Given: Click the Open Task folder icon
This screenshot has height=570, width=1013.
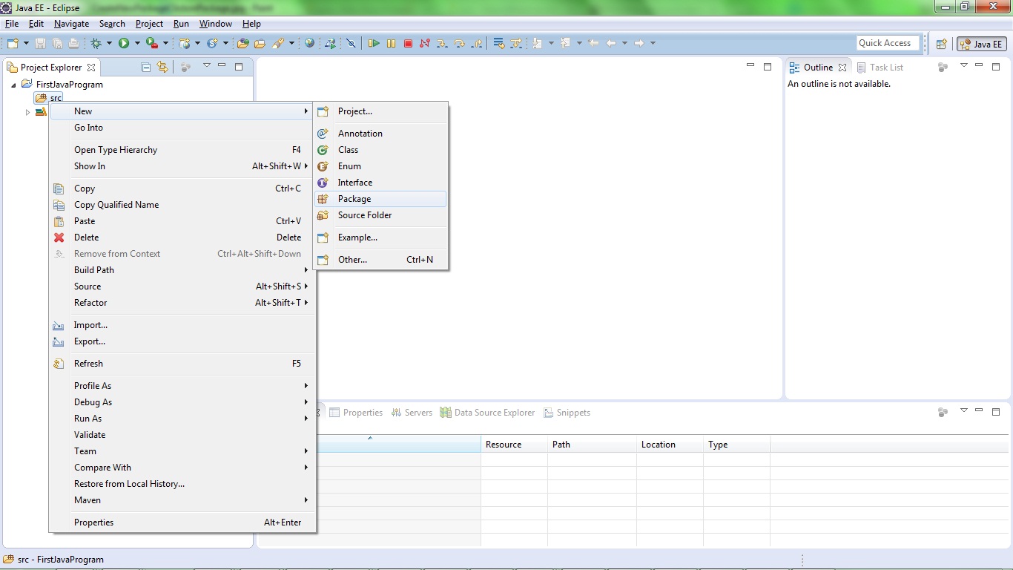Looking at the screenshot, I should [260, 44].
